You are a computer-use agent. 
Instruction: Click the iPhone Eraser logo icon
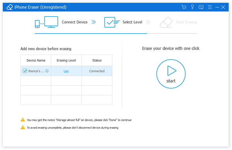(x=10, y=7)
